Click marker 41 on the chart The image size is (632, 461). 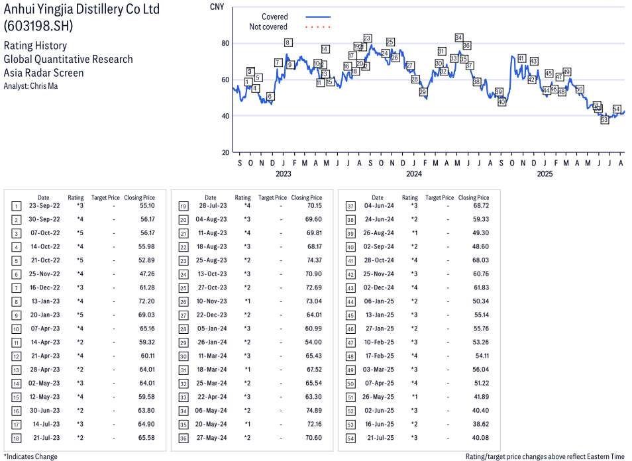tap(521, 58)
